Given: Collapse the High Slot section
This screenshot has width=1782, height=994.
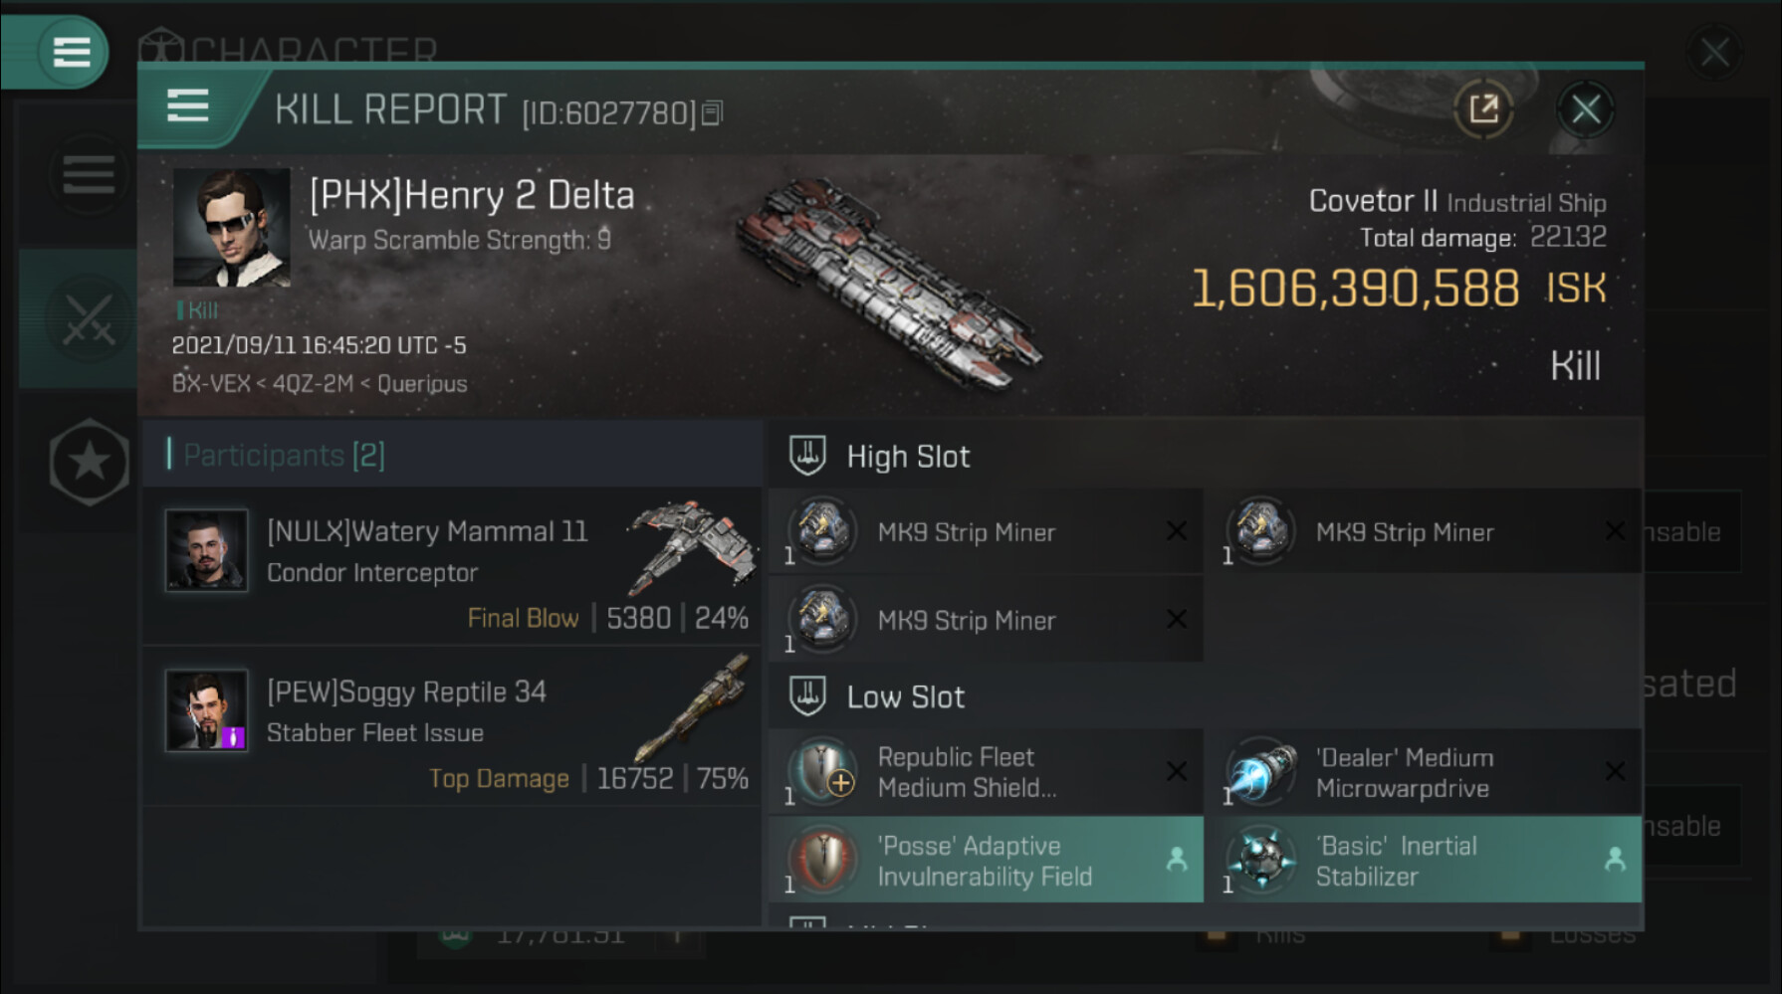Looking at the screenshot, I should 807,456.
